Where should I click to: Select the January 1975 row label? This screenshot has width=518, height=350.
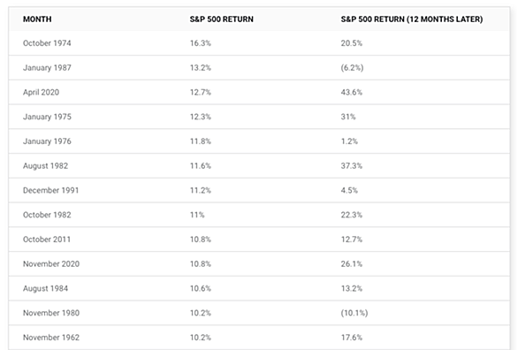click(47, 117)
